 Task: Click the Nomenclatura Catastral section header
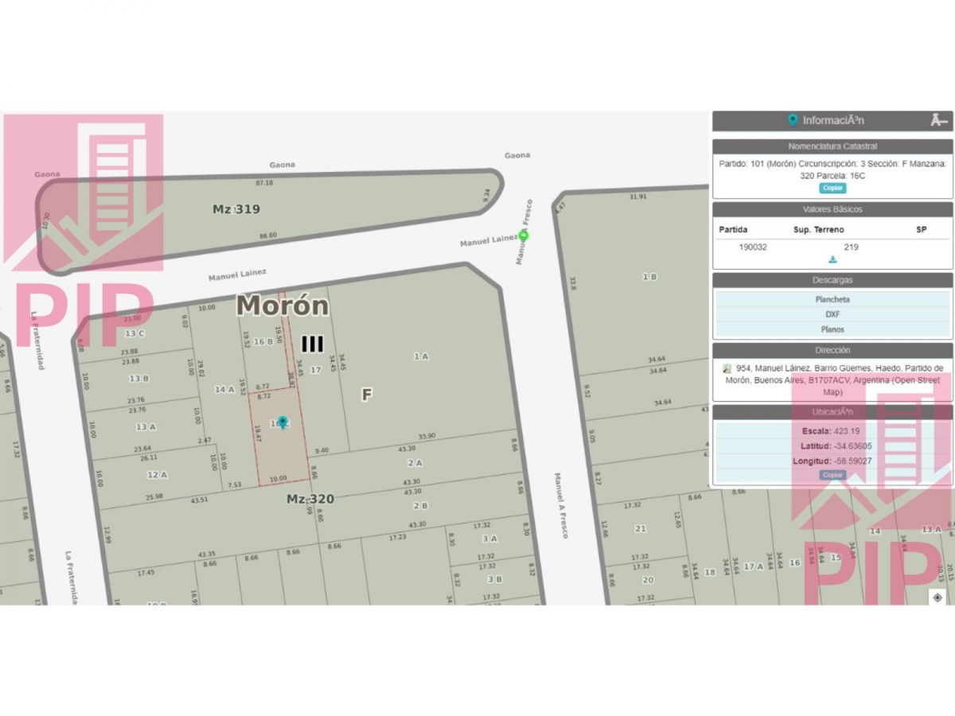(832, 146)
